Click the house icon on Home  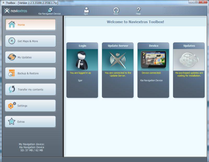[x=12, y=24]
